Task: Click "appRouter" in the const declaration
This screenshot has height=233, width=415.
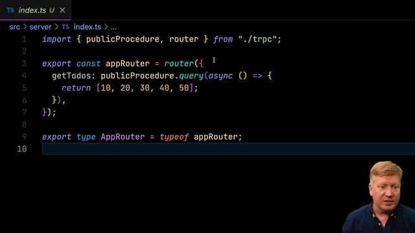Action: [128, 63]
